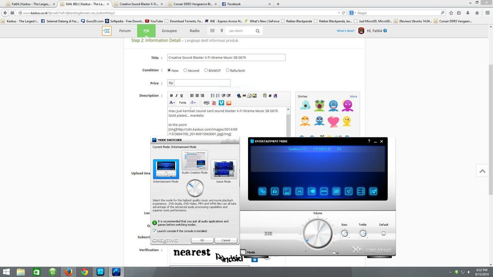Click OK in Mode Switcher
493x277 pixels.
202,240
